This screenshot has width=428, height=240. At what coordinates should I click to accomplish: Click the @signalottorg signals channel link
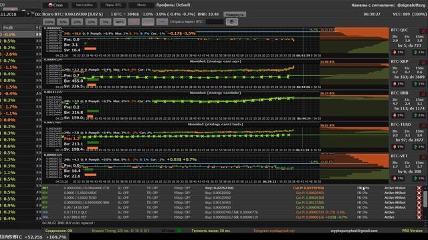pos(411,5)
